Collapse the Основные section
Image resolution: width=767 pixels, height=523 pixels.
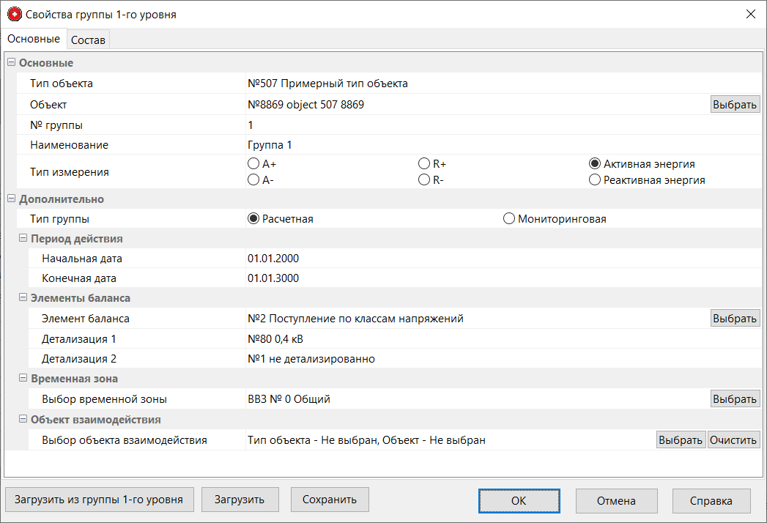tap(11, 63)
